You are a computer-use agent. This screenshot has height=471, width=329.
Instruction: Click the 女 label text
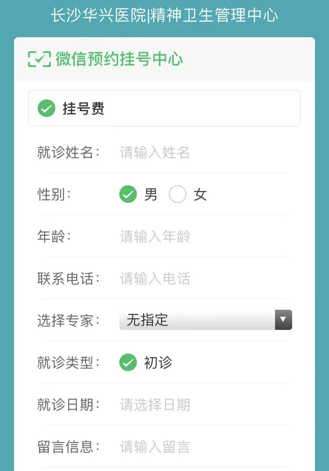200,195
